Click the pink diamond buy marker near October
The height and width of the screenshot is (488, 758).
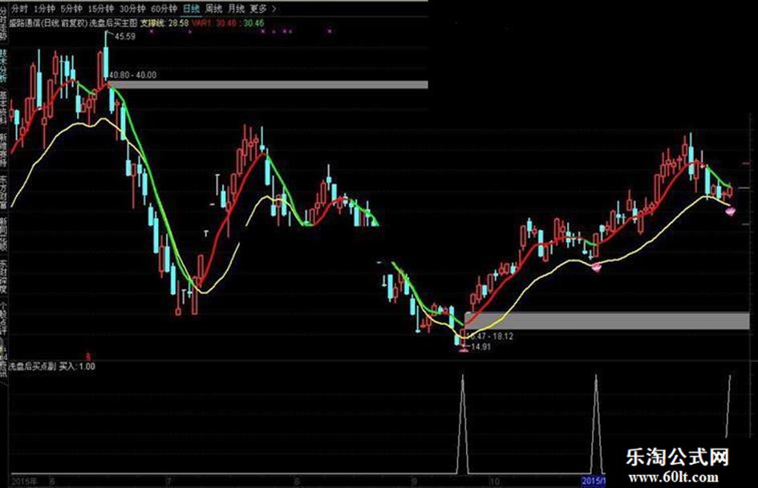(597, 267)
